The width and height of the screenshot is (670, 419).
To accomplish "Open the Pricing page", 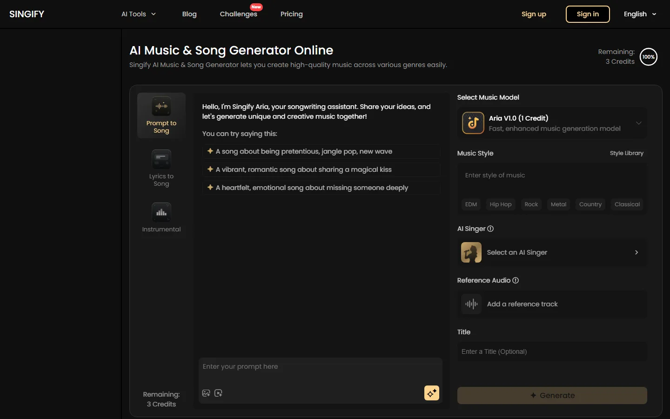I will (292, 14).
